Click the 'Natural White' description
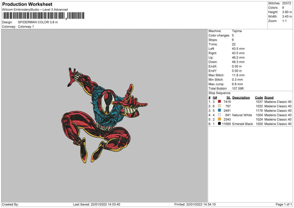 pos(242,115)
